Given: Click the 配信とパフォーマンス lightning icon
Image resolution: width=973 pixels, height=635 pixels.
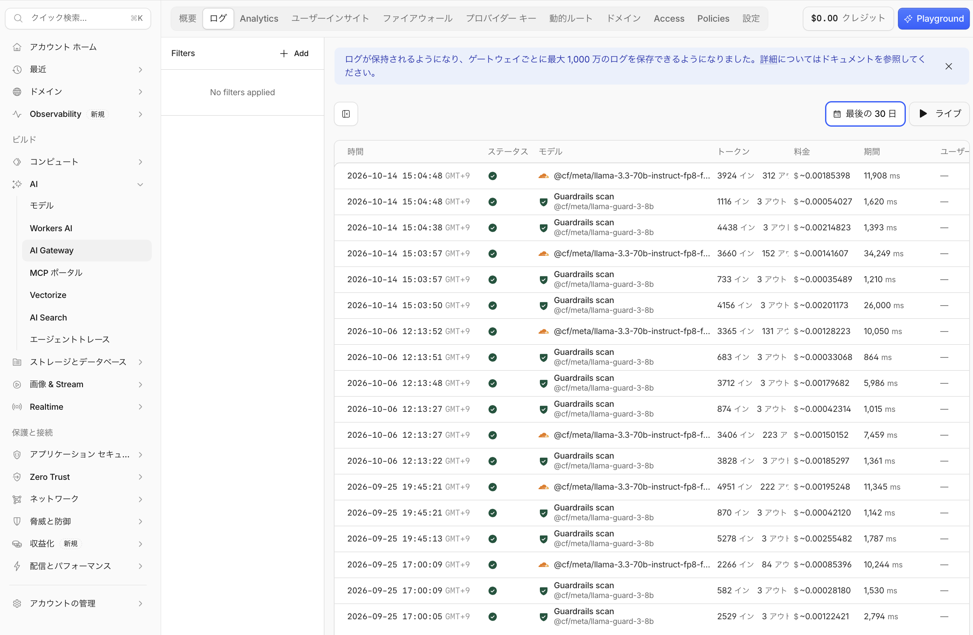Looking at the screenshot, I should coord(17,566).
